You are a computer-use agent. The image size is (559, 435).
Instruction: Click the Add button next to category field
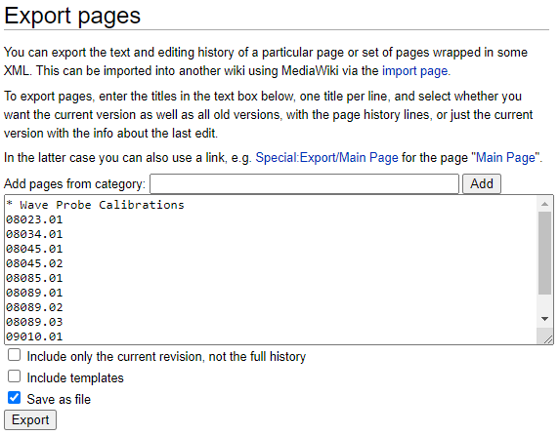(x=481, y=184)
